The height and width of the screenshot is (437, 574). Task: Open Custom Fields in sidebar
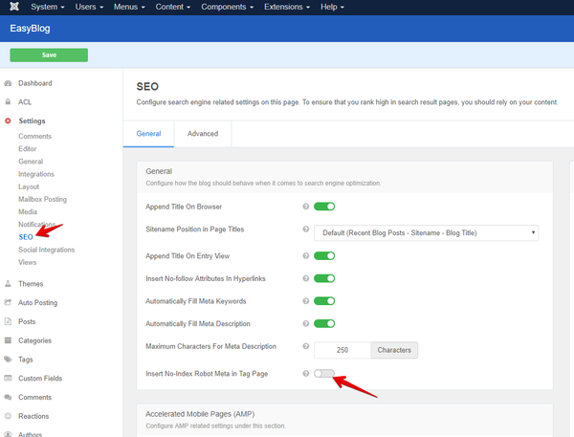tap(40, 379)
